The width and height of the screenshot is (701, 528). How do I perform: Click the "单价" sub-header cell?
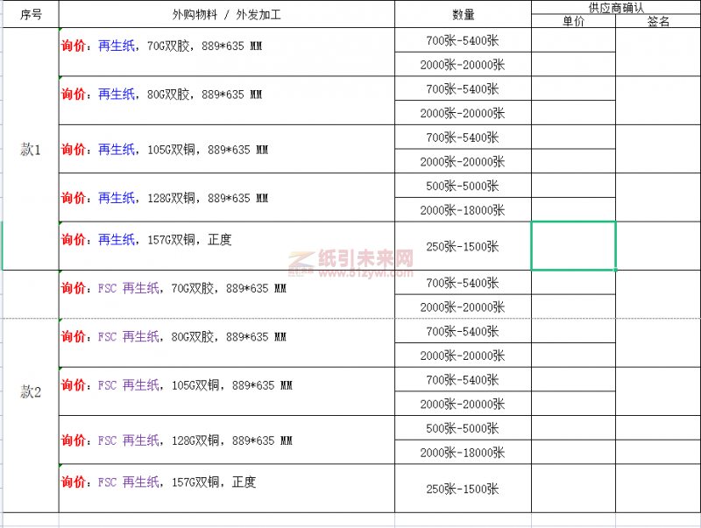tap(573, 22)
